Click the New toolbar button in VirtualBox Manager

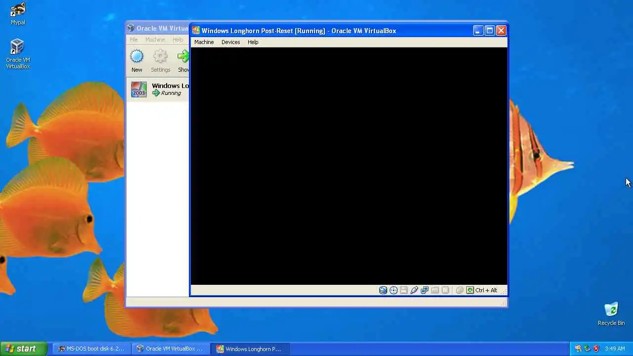pyautogui.click(x=136, y=61)
